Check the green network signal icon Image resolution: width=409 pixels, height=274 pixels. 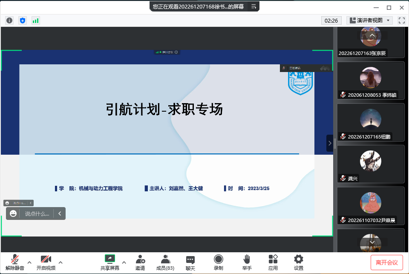tap(35, 20)
